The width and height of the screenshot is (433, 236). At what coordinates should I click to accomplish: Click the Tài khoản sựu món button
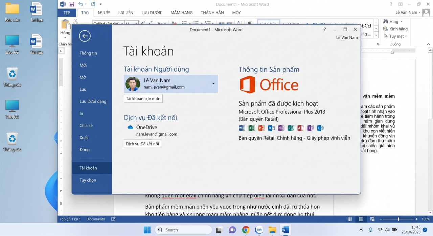[143, 98]
